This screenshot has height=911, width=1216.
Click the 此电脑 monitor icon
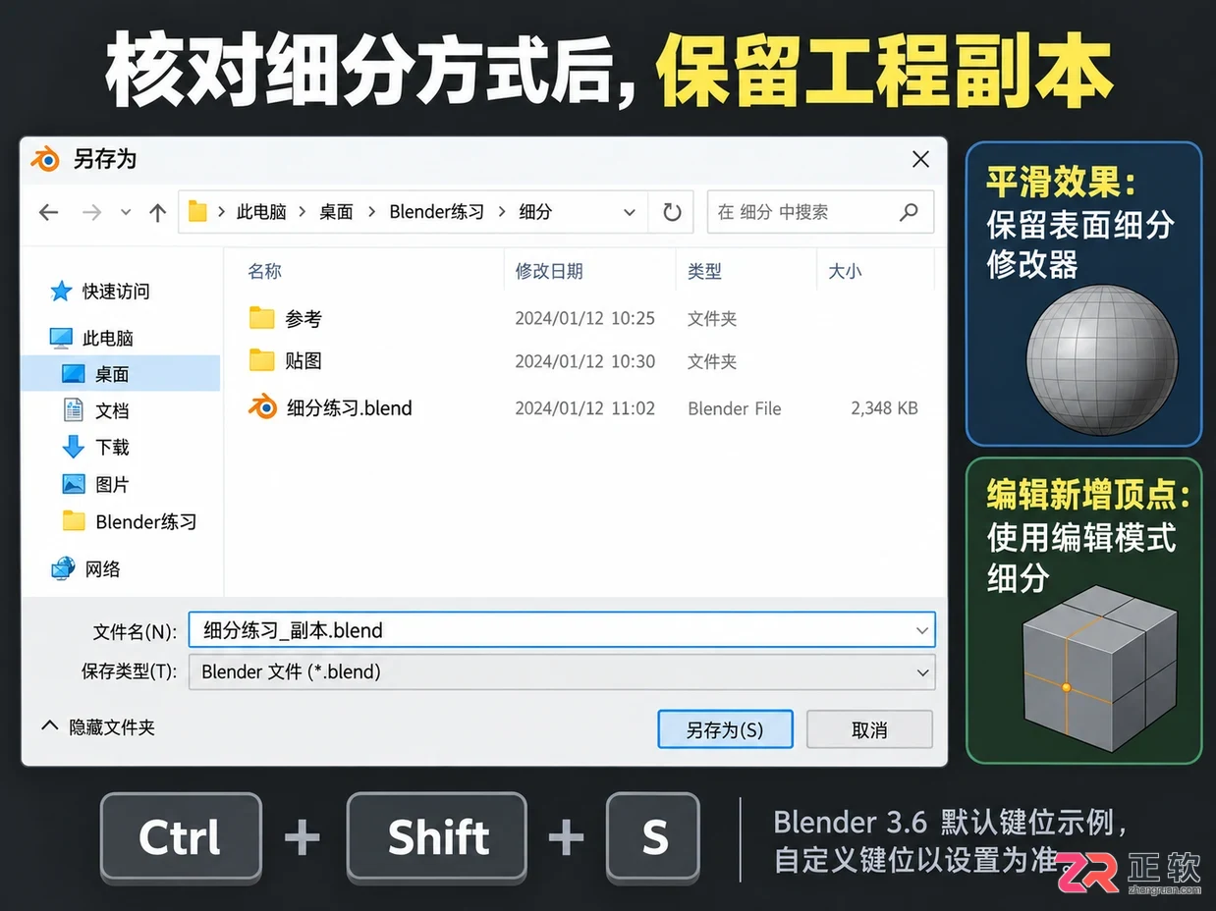pyautogui.click(x=61, y=339)
